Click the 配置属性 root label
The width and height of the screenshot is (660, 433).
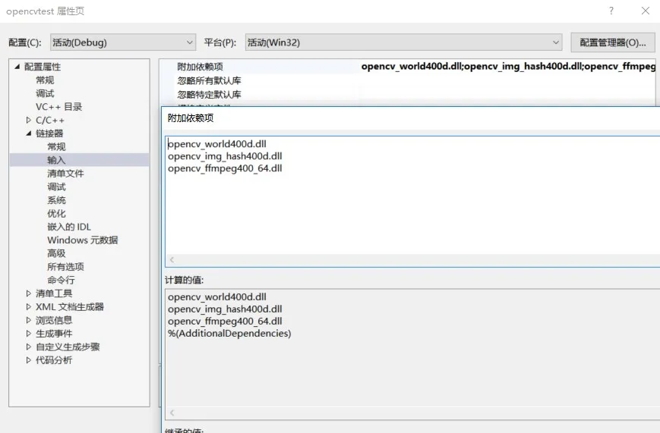[x=43, y=67]
